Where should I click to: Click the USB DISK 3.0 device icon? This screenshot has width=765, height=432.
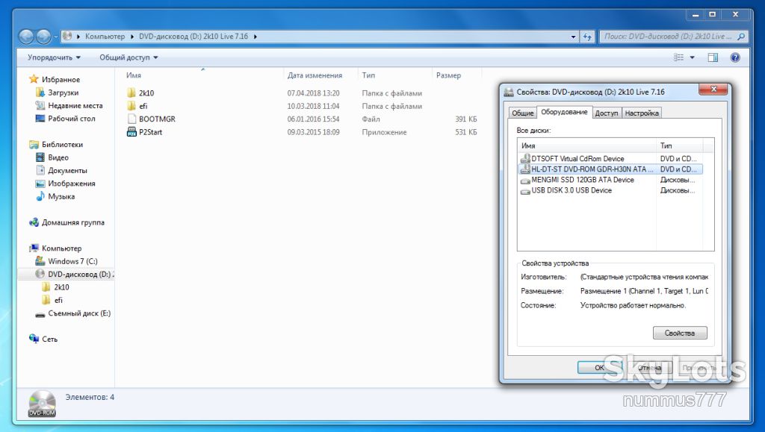[525, 191]
